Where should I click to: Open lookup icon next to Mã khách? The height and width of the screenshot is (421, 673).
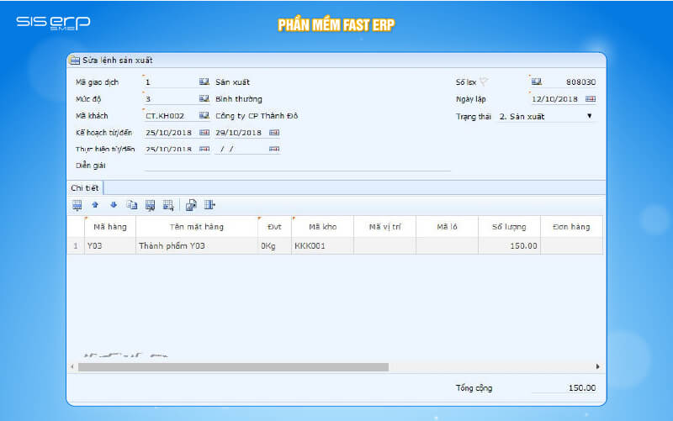pyautogui.click(x=204, y=115)
